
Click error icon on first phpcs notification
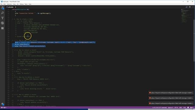(x=150, y=93)
